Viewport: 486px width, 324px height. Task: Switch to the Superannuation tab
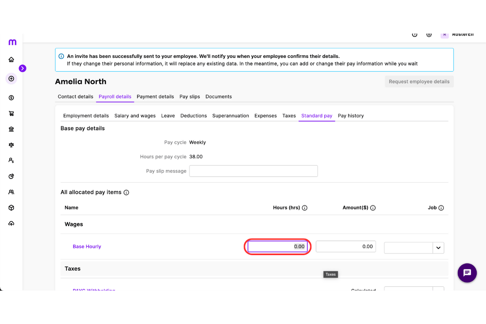coord(230,115)
